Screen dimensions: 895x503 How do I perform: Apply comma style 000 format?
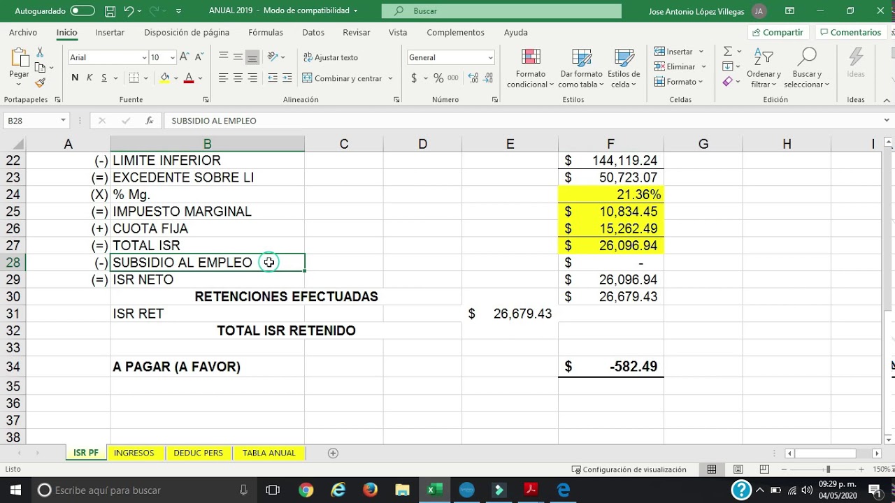click(453, 78)
